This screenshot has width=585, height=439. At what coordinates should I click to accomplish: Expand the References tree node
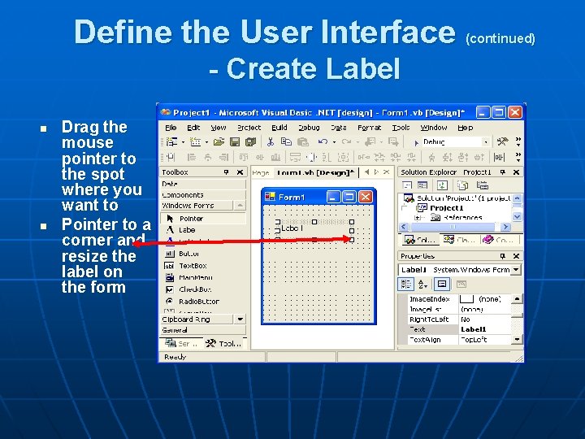click(418, 217)
